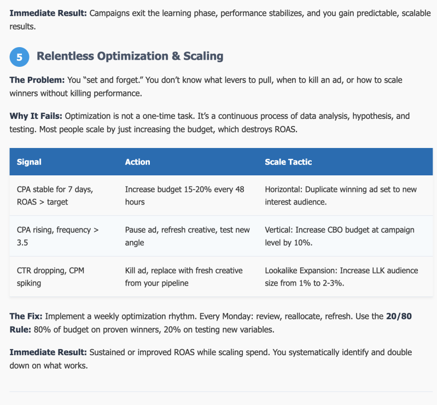The width and height of the screenshot is (437, 405).
Task: Select the CPA stable for 7 days cell
Action: click(x=55, y=196)
